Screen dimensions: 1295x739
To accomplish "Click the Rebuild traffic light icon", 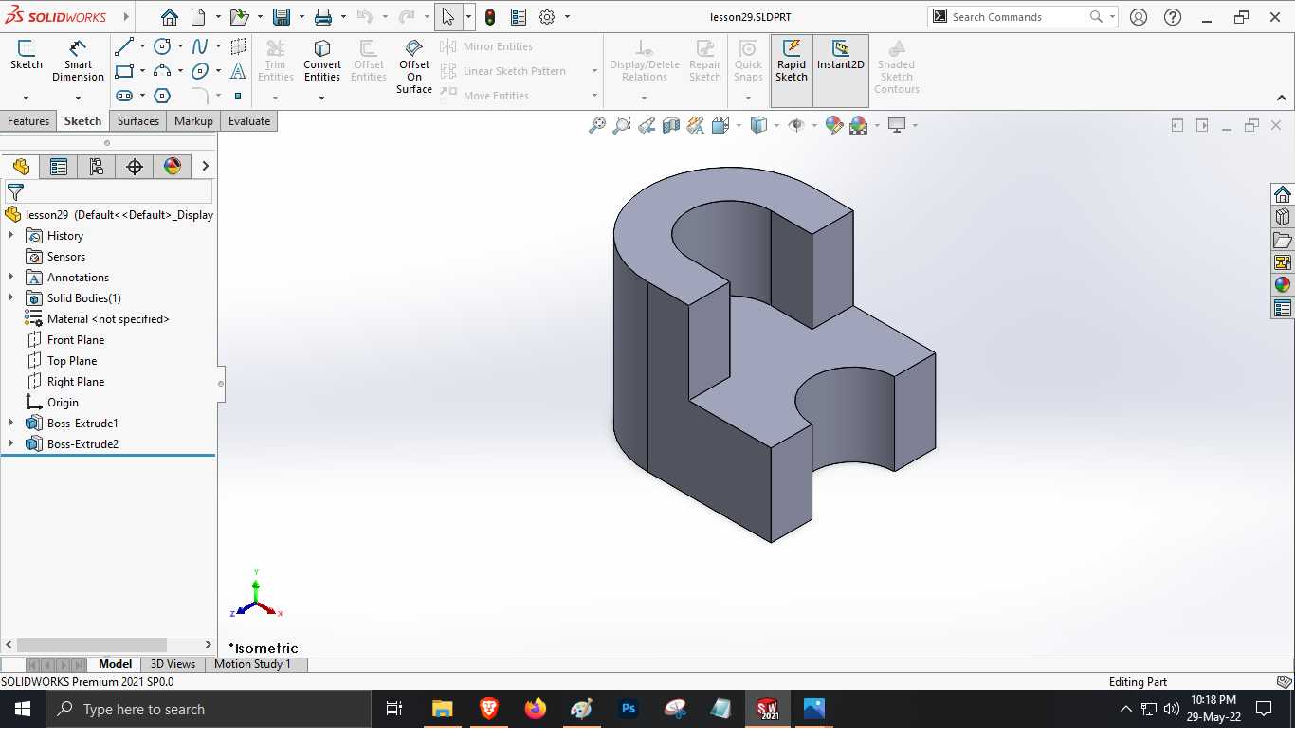I will [x=490, y=17].
